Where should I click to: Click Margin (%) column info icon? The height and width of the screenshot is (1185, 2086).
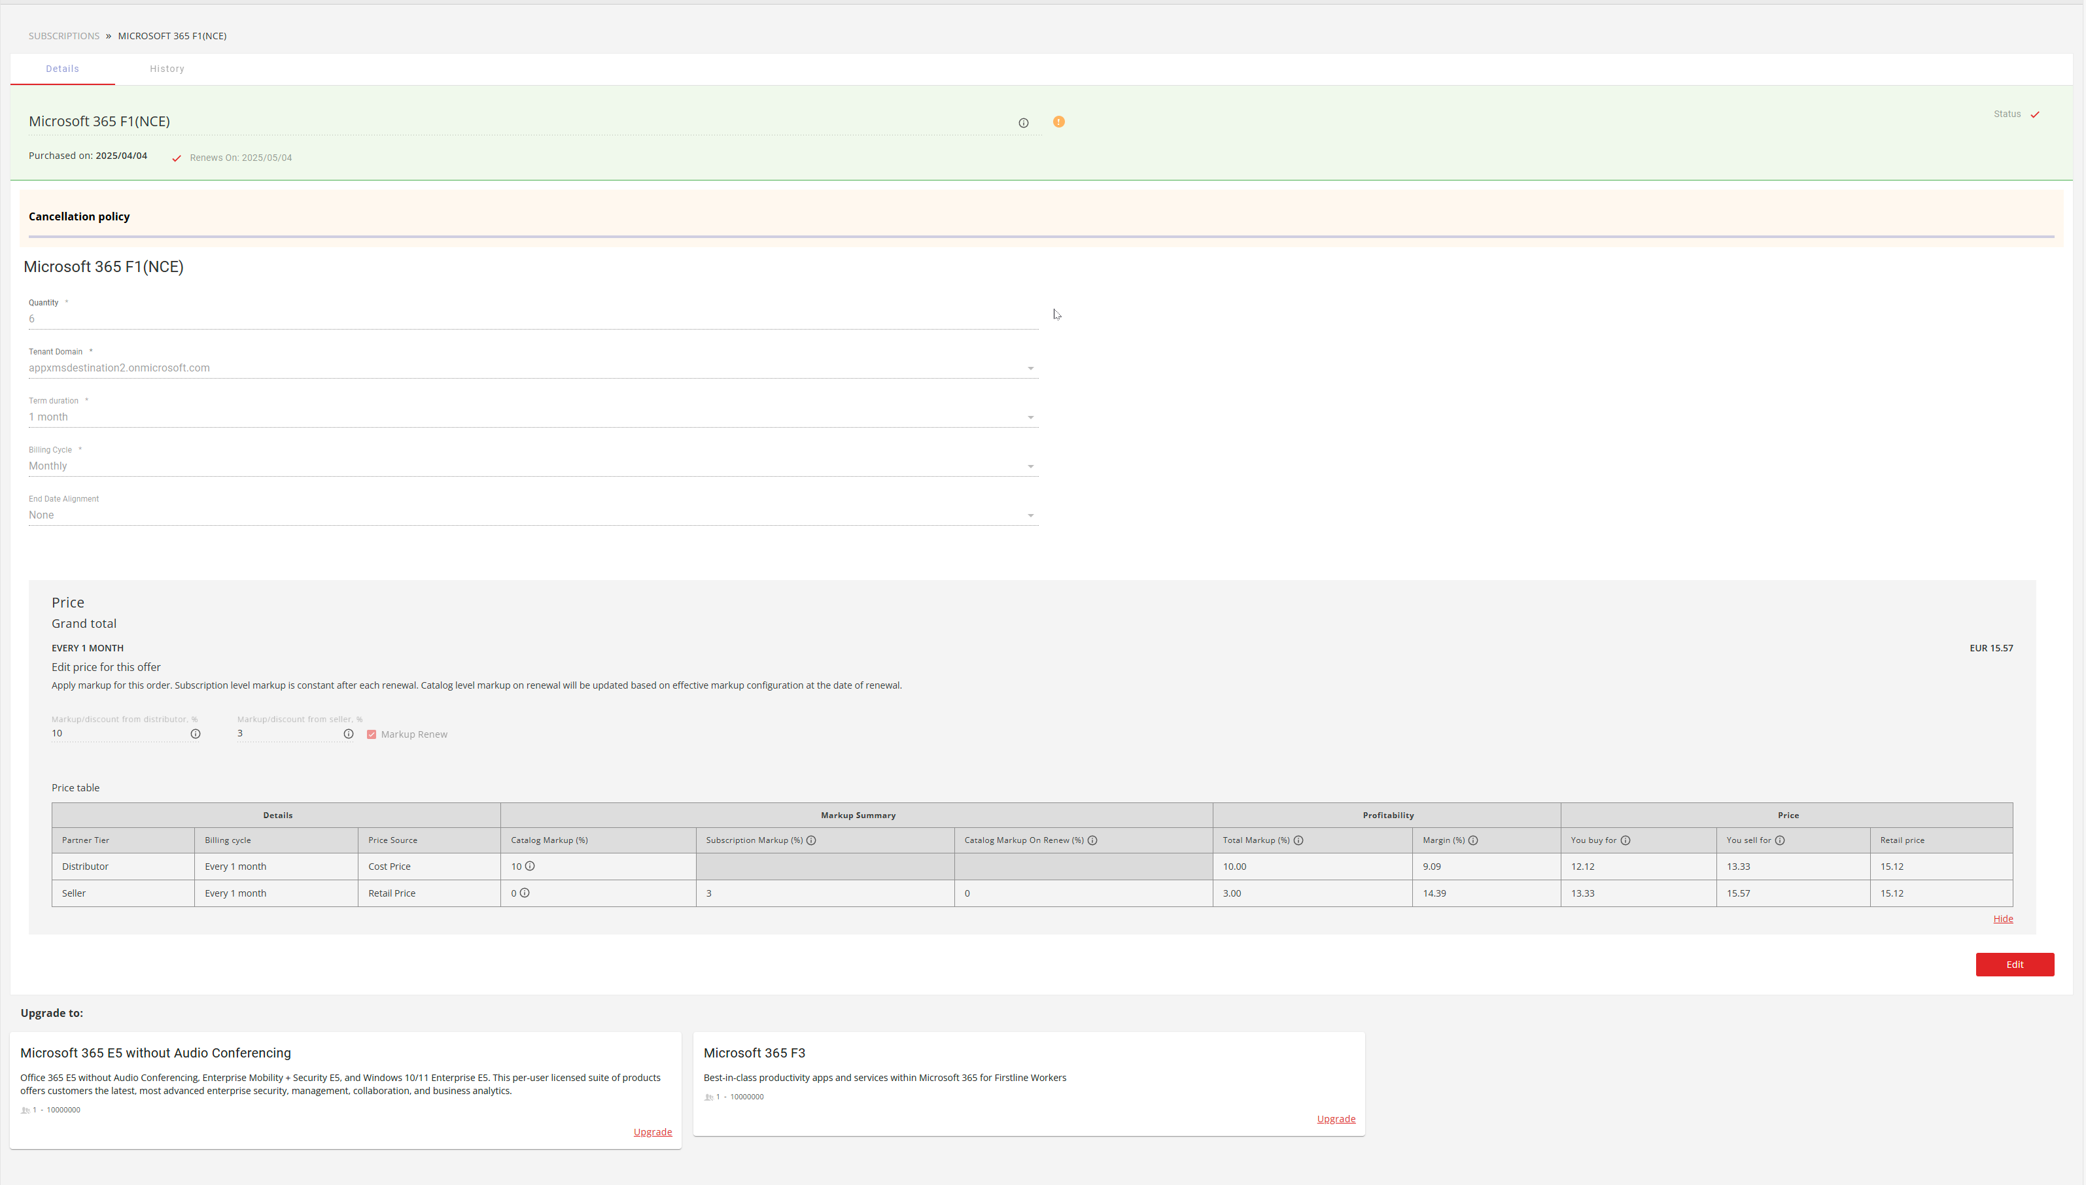pyautogui.click(x=1472, y=841)
